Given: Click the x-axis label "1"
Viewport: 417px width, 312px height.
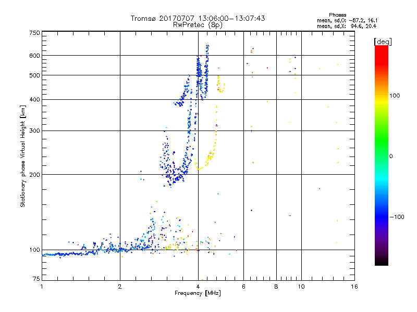Looking at the screenshot, I should pyautogui.click(x=42, y=287).
